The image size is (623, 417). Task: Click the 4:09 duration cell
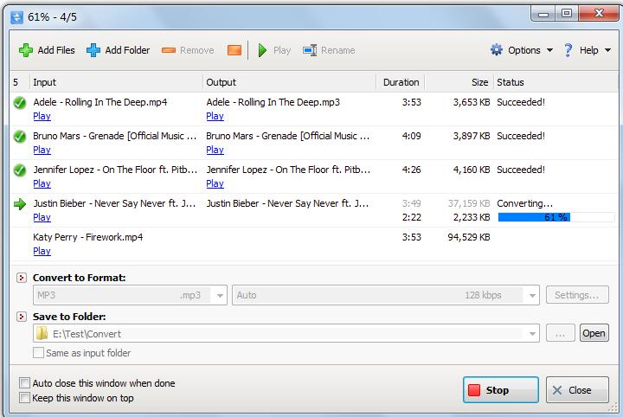point(411,136)
